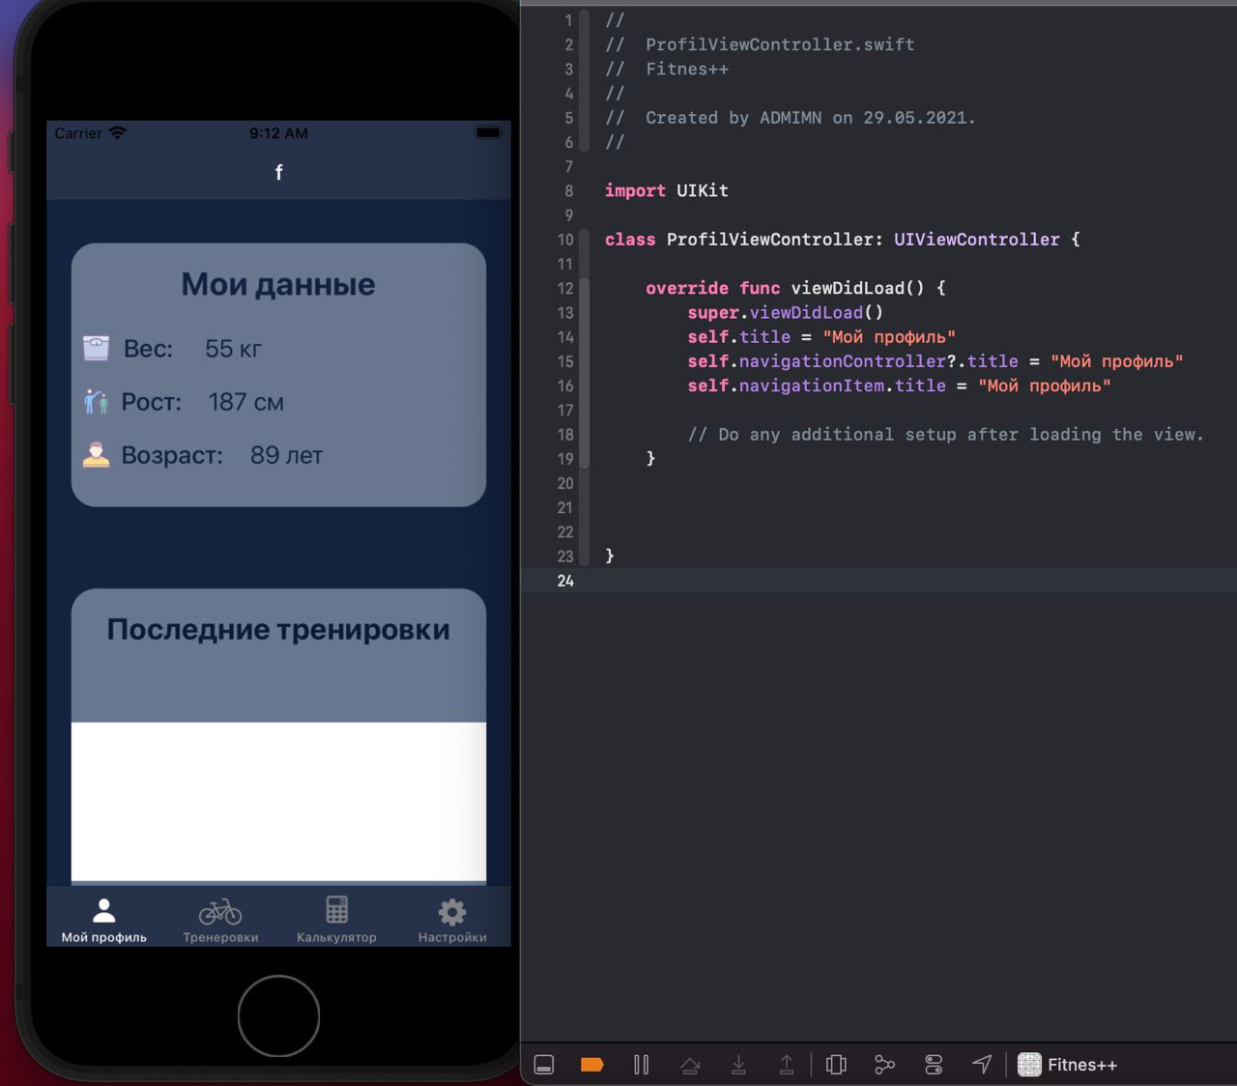Click the Последние тренировки heading
The image size is (1237, 1086).
tap(278, 630)
